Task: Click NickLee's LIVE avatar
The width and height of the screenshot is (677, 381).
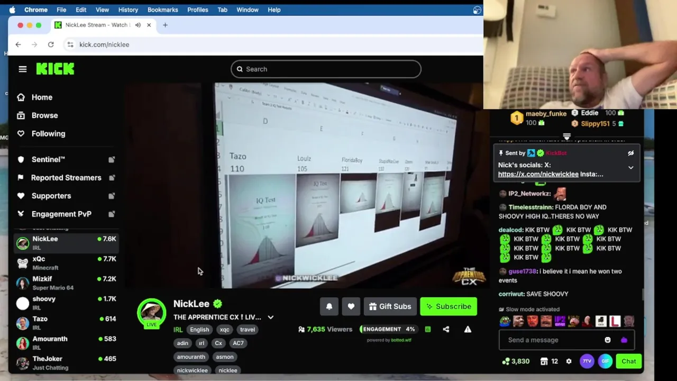Action: (152, 313)
